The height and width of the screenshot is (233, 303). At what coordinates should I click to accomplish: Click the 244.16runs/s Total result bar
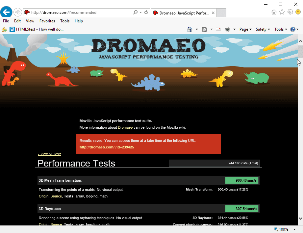coord(214,163)
